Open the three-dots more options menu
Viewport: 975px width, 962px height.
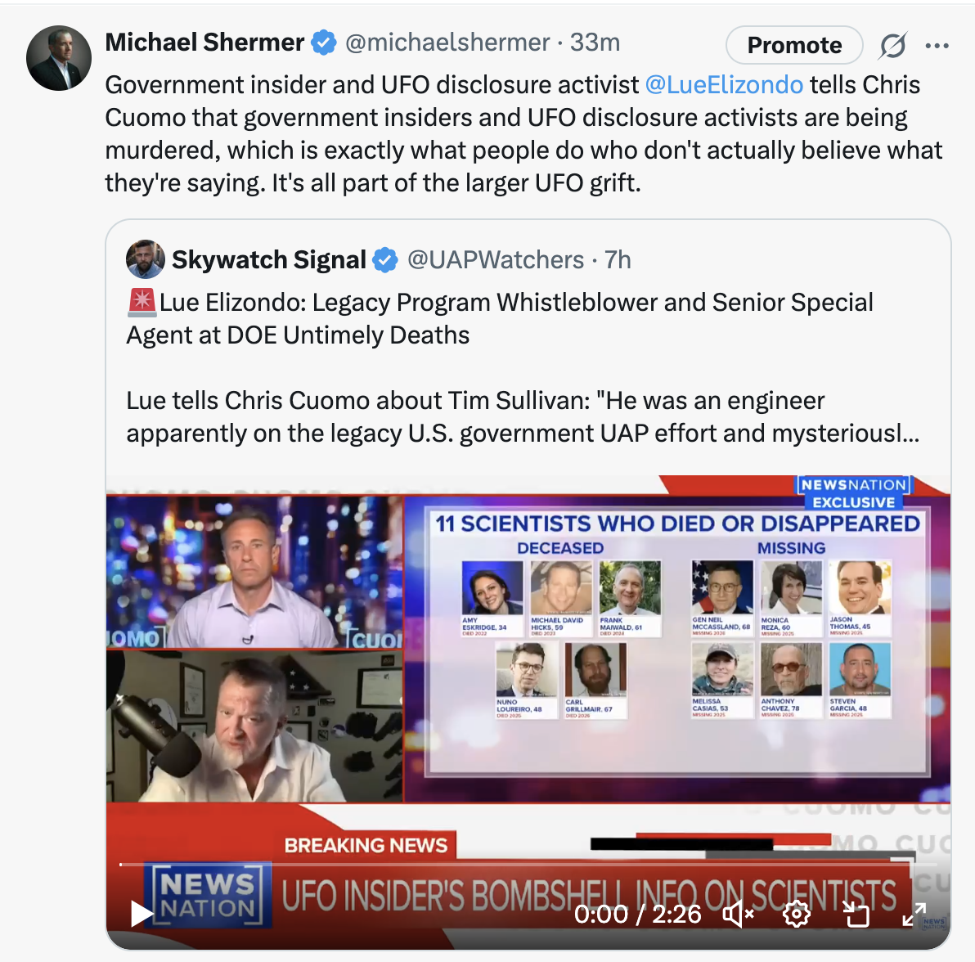(x=937, y=45)
